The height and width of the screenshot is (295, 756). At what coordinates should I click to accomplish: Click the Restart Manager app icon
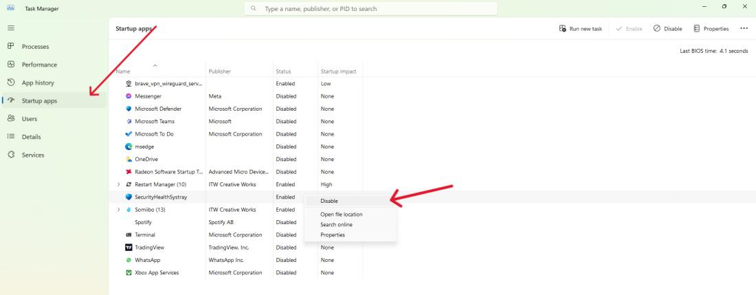point(129,184)
